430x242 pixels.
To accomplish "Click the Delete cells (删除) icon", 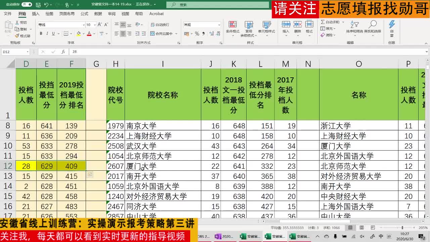I will click(298, 24).
